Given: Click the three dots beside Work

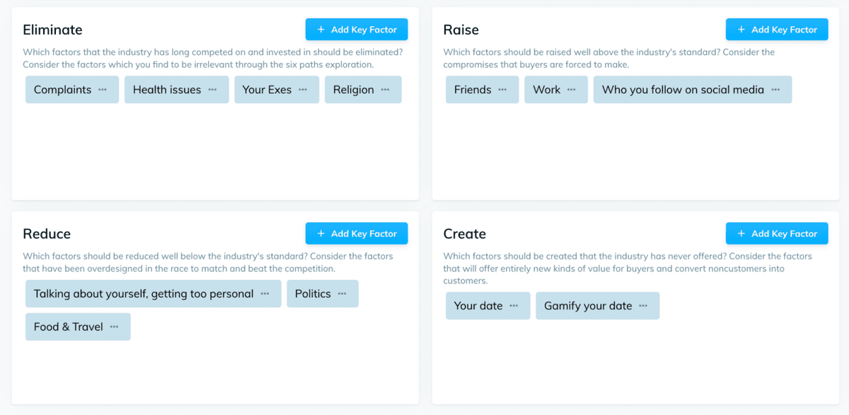Looking at the screenshot, I should [x=572, y=90].
